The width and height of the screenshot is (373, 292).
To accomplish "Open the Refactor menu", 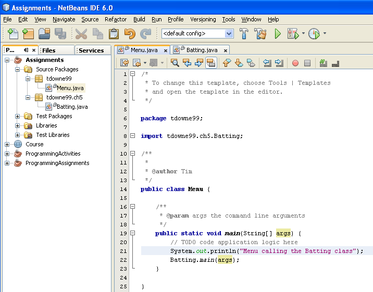I will [x=115, y=19].
